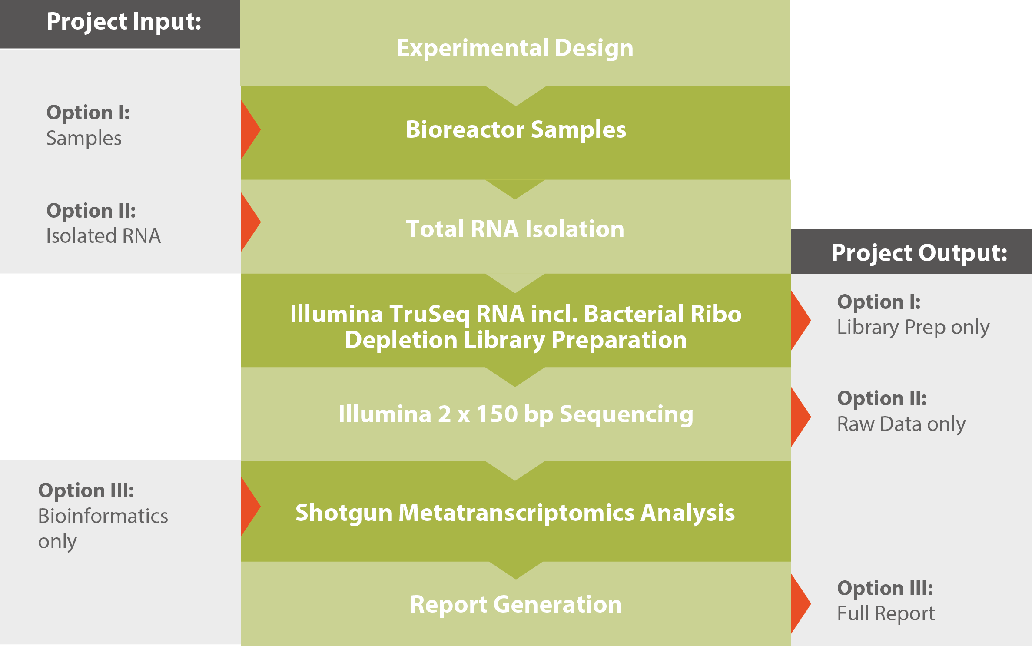Click the down chevron below Experimental Design
1032x646 pixels.
(x=516, y=96)
